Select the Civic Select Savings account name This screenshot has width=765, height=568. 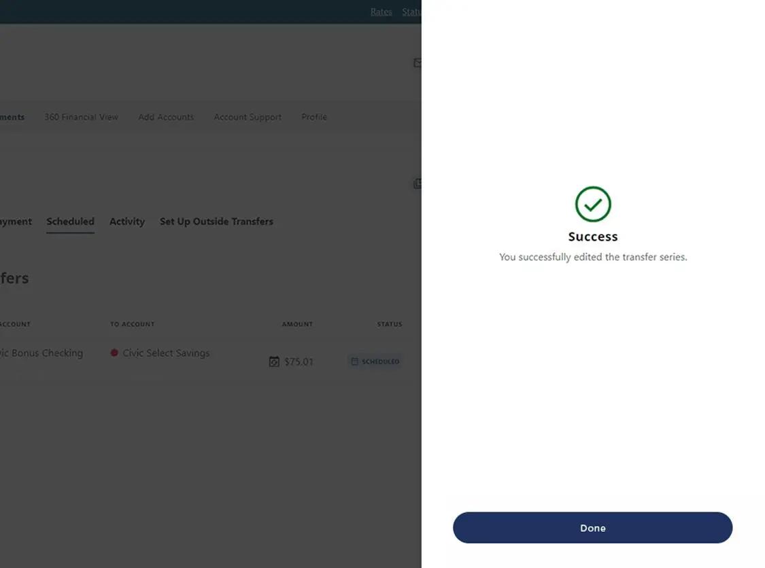coord(166,353)
